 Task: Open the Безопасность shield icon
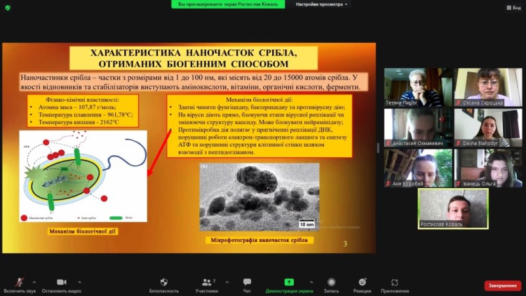click(x=164, y=282)
